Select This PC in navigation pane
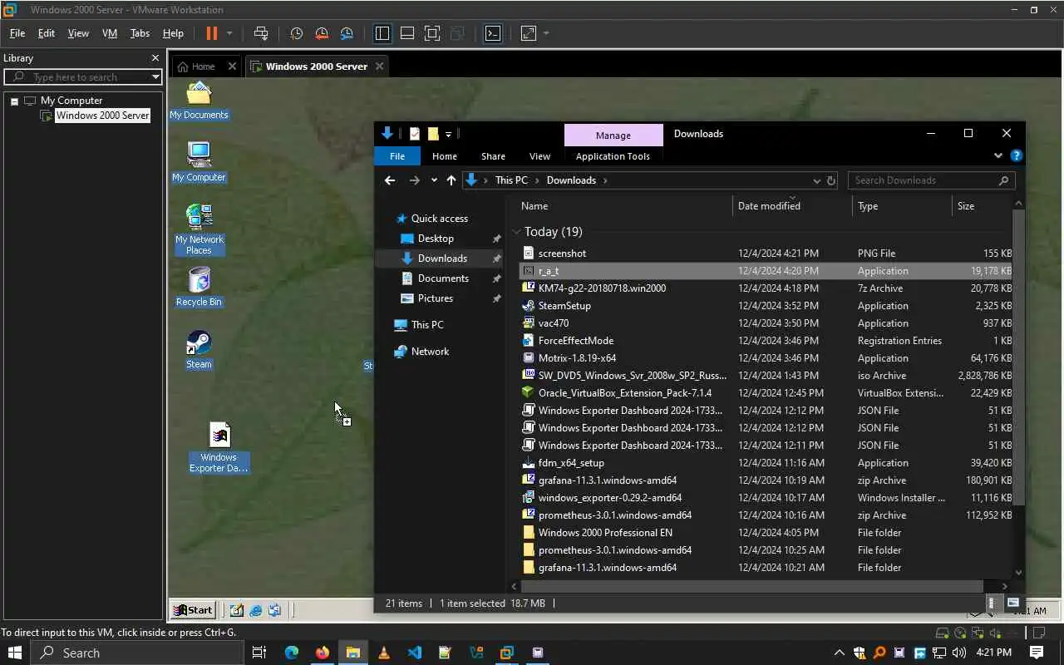The width and height of the screenshot is (1064, 665). tap(427, 325)
